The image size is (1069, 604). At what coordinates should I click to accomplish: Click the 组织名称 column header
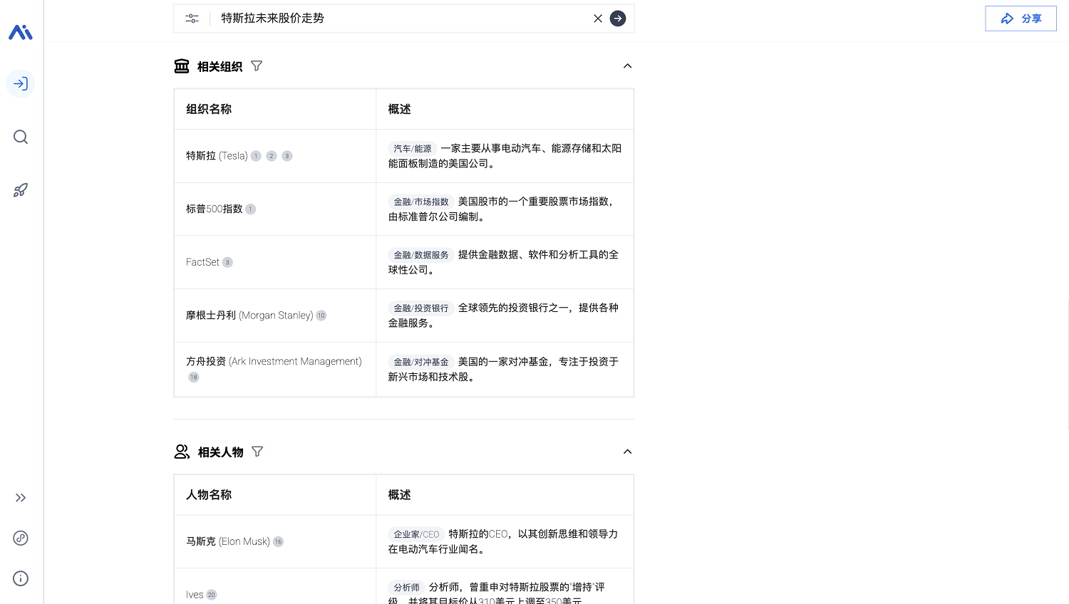click(x=209, y=109)
